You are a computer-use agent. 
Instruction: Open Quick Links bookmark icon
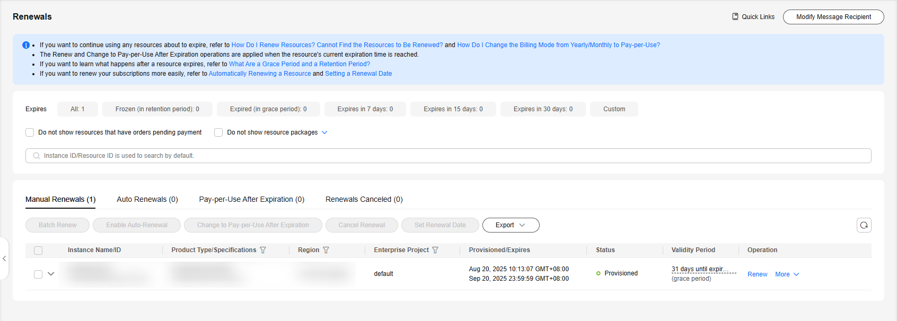735,16
